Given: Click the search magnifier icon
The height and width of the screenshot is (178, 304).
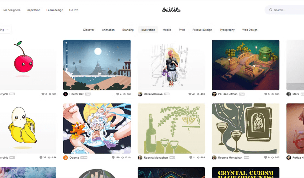Looking at the screenshot, I should (271, 10).
